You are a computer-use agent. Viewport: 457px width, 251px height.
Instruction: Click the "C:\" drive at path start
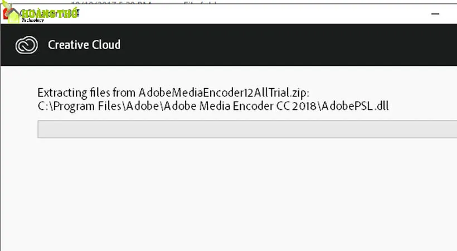pos(43,105)
